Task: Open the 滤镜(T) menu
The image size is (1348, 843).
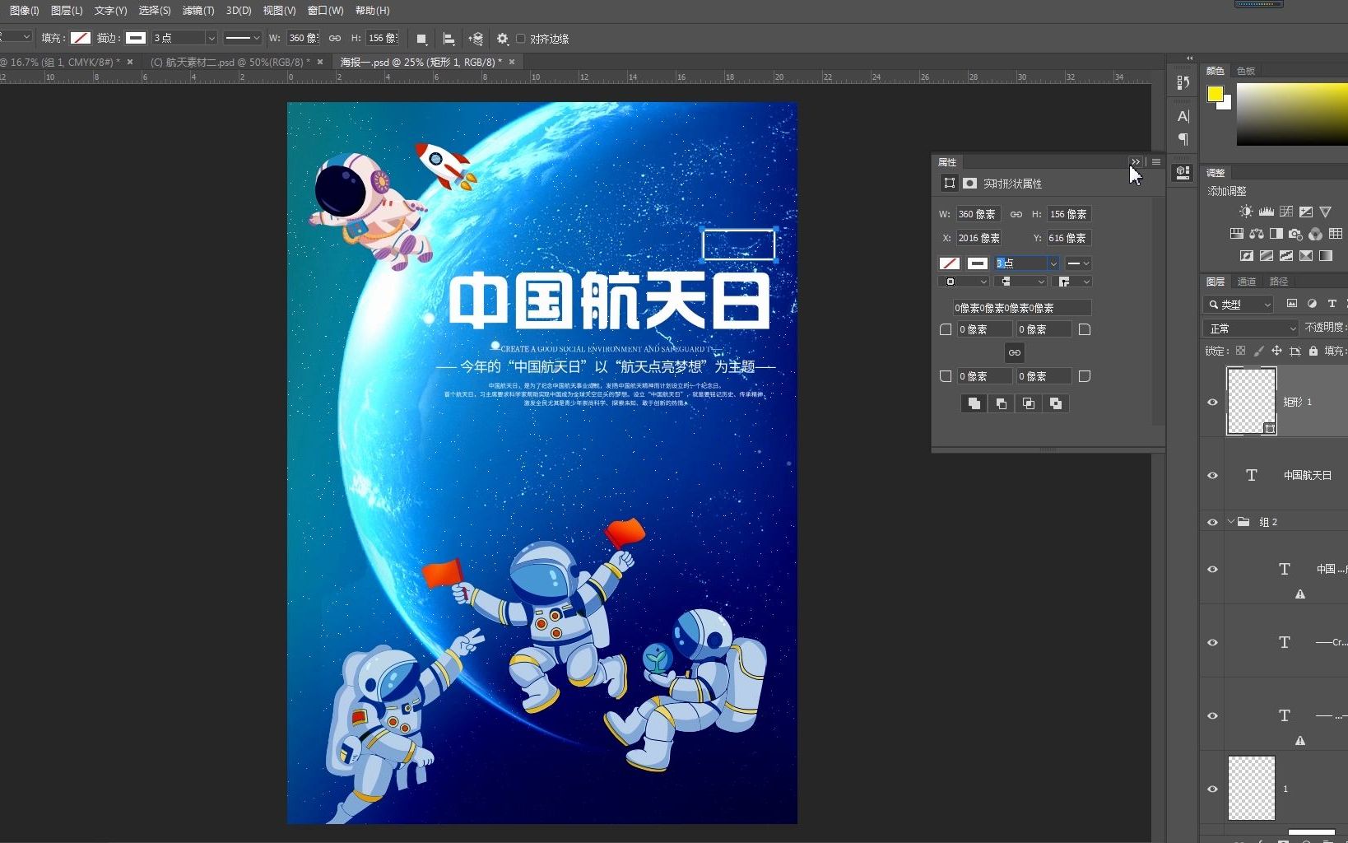Action: 198,11
